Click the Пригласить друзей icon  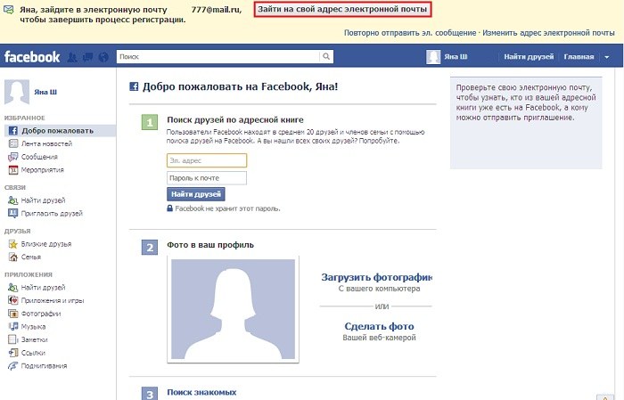click(13, 213)
